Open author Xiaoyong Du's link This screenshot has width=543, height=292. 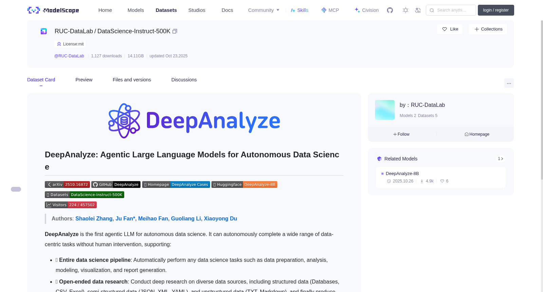point(221,219)
